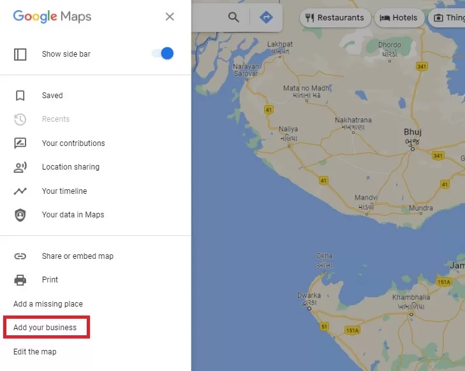Open Saved places bookmark icon
The height and width of the screenshot is (371, 465).
click(x=20, y=96)
